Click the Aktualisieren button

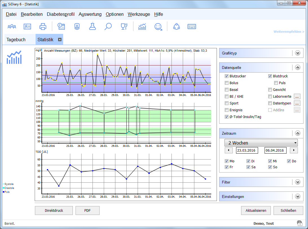256,211
